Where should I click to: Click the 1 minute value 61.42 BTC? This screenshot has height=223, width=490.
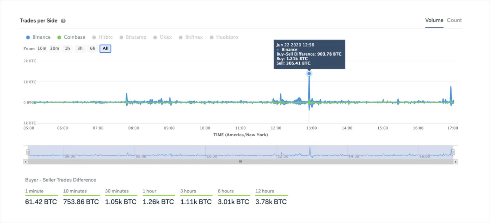click(x=41, y=202)
